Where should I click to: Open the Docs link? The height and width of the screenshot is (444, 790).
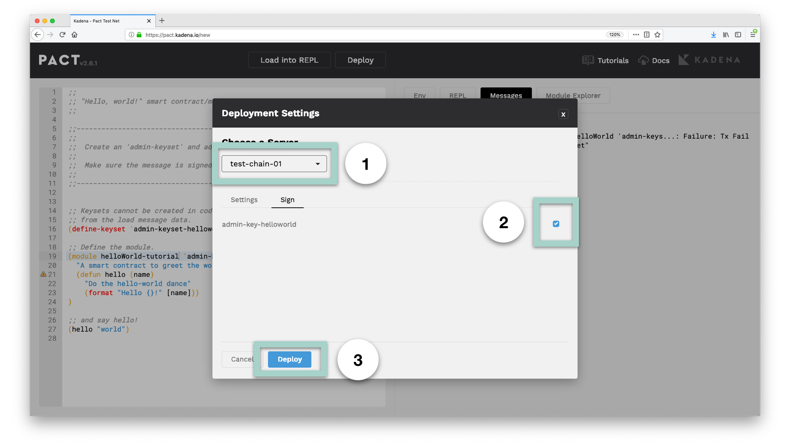click(660, 60)
